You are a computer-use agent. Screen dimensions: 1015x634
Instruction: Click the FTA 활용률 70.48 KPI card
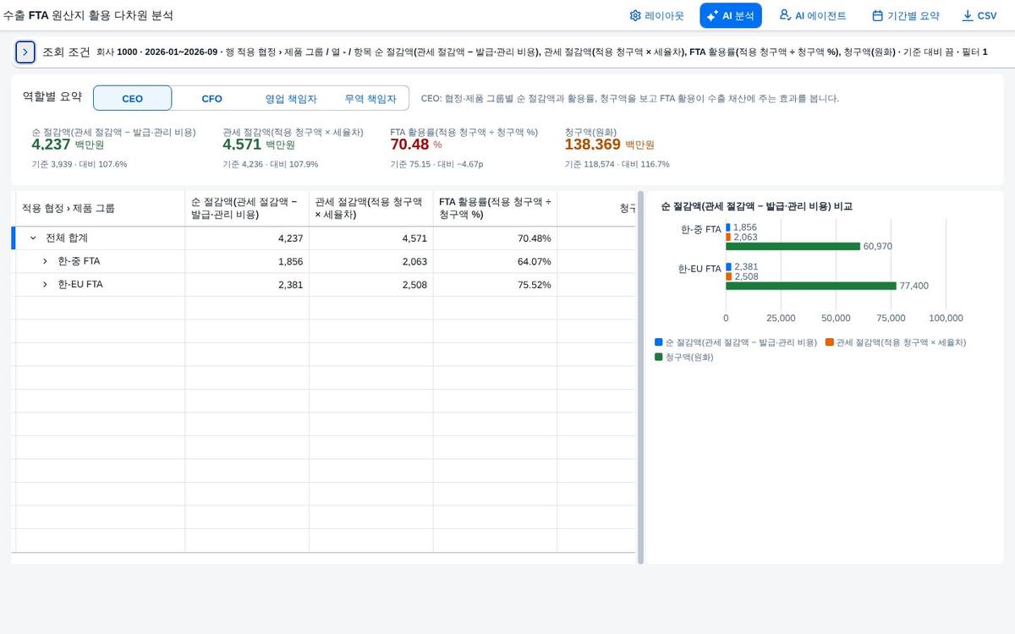[x=464, y=148]
